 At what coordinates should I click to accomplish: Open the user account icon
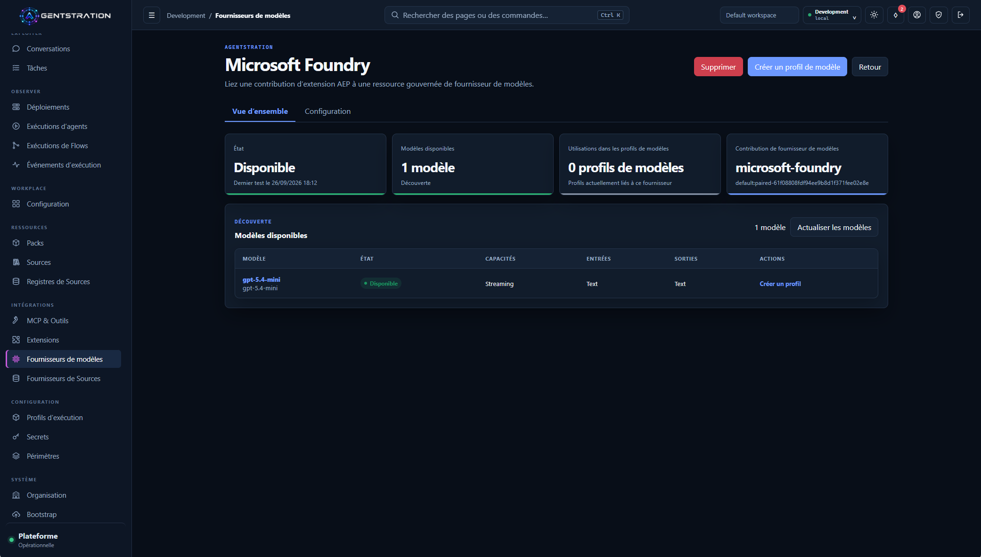click(x=917, y=15)
